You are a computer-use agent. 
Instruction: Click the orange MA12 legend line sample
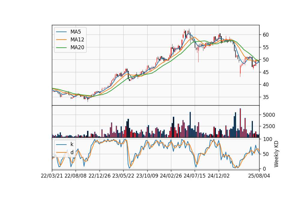[x=61, y=40]
